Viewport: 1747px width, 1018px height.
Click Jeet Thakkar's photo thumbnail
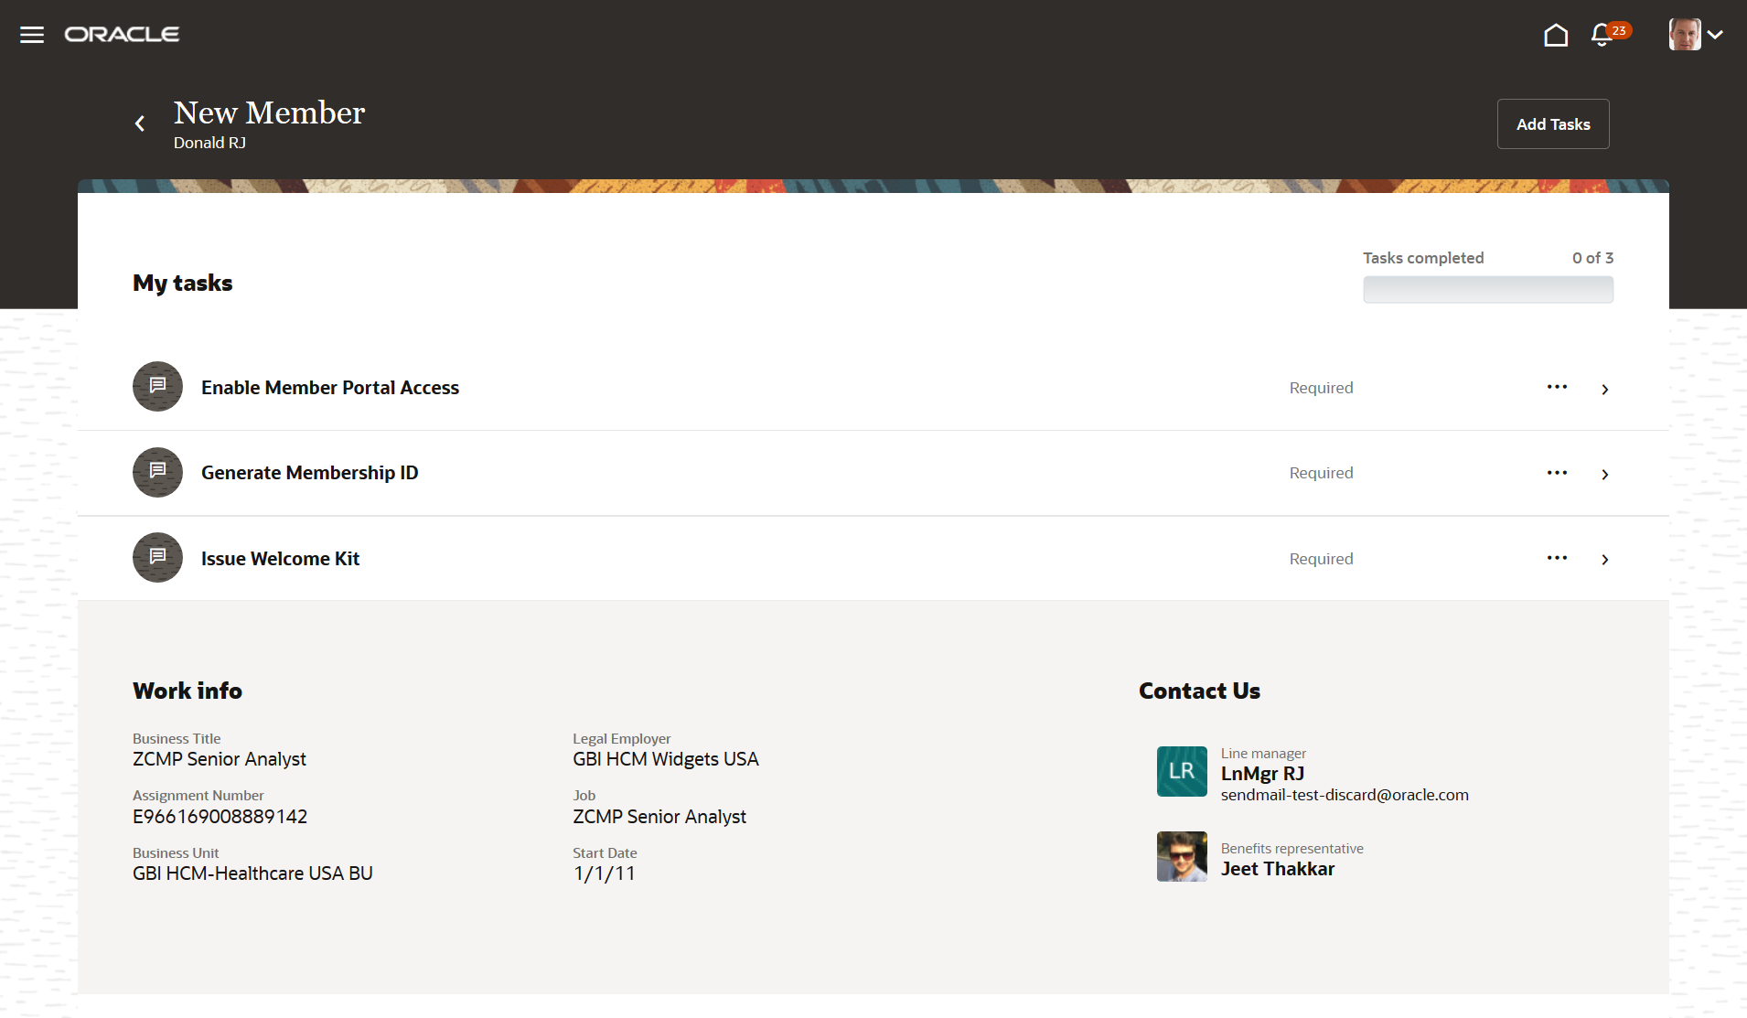pos(1182,857)
